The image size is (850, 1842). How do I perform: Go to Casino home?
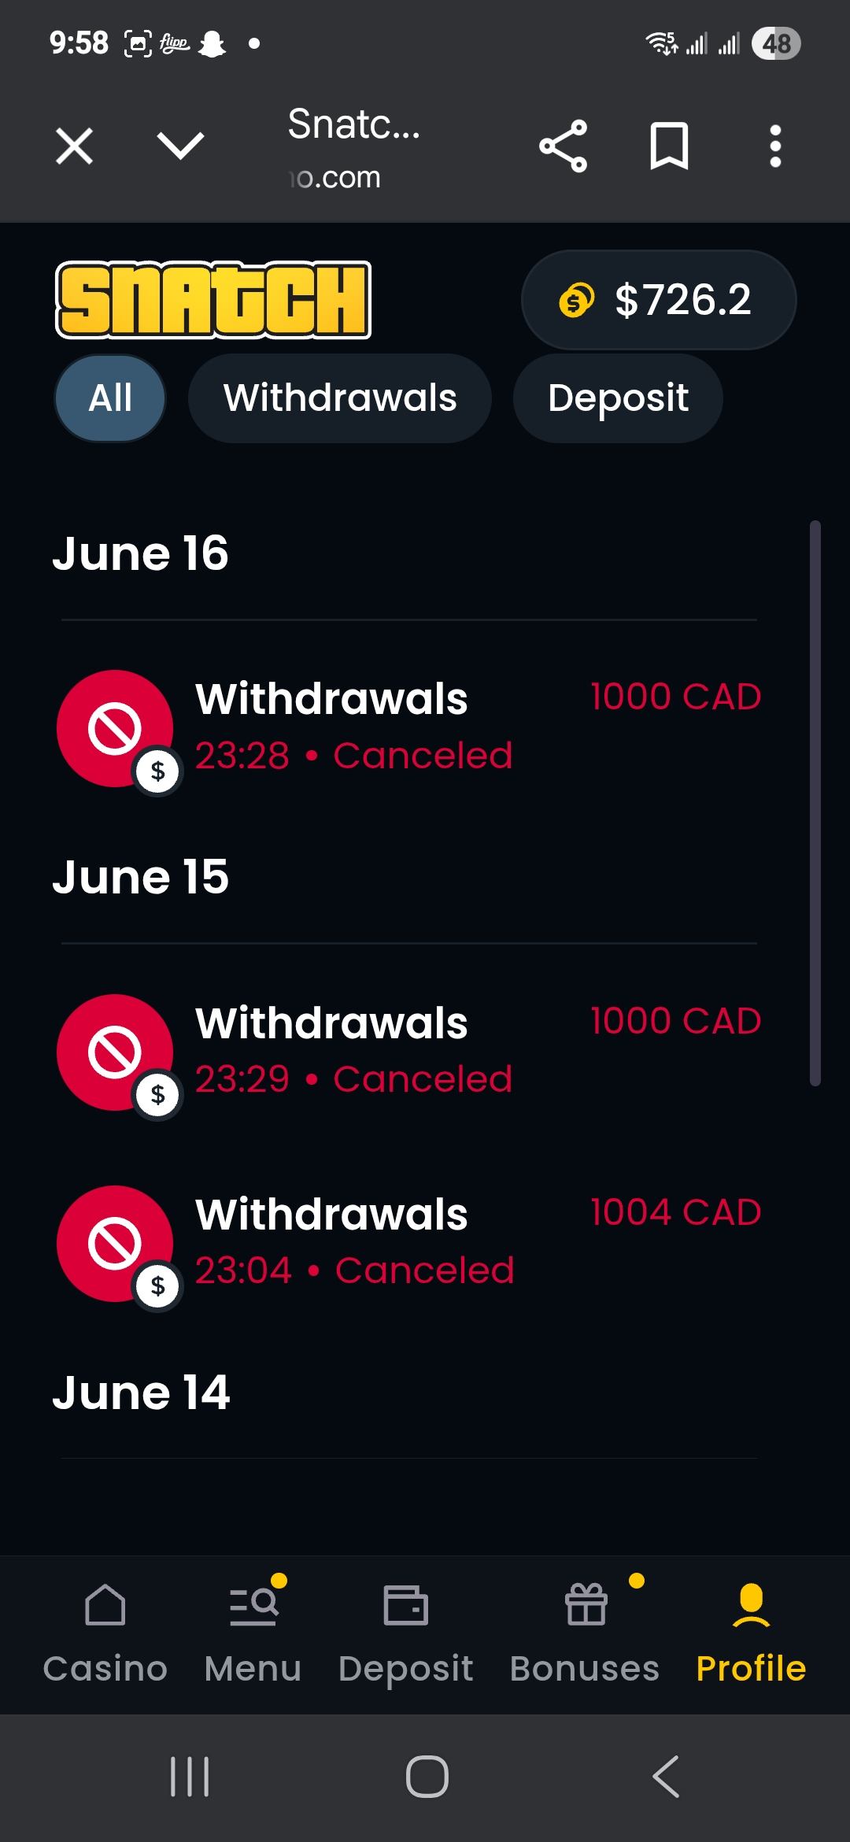click(105, 1633)
